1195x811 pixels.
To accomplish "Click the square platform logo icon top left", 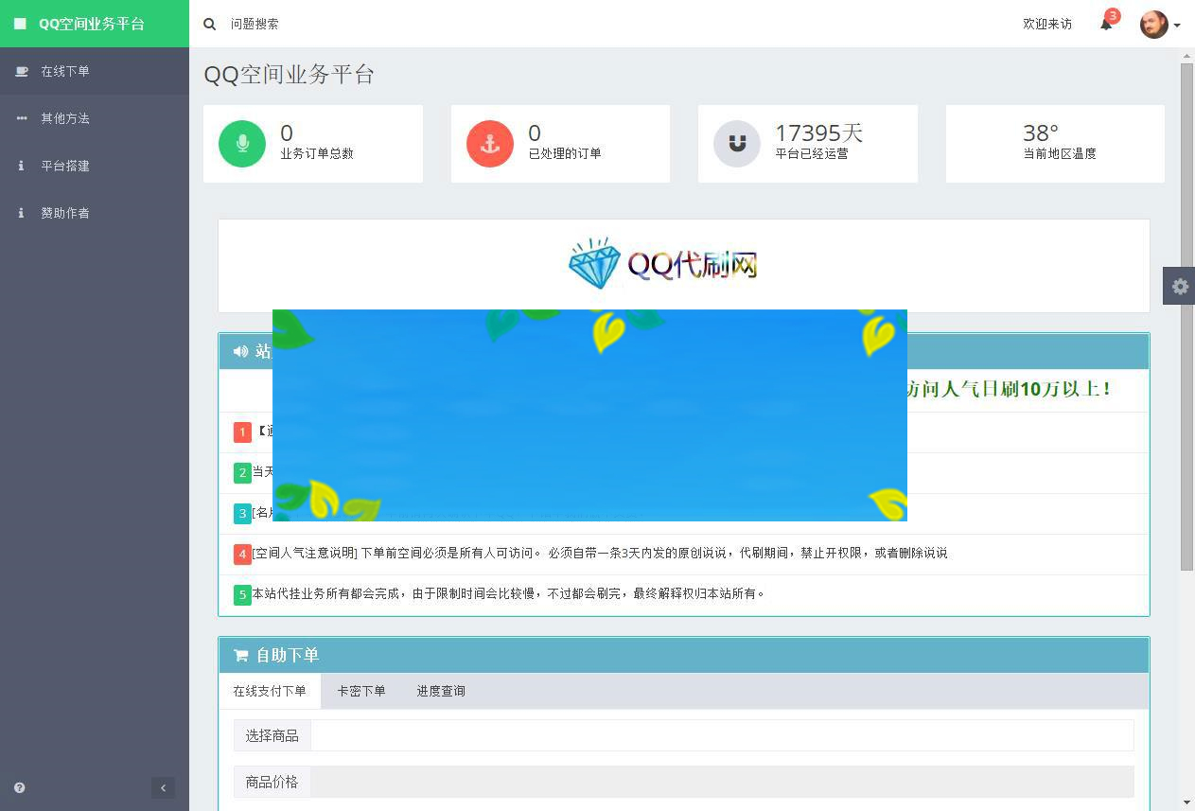I will coord(19,24).
